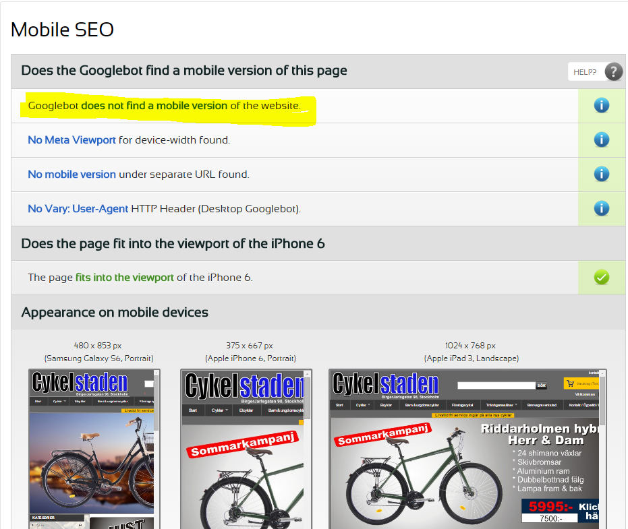Click shopping cart icon in iPad preview
This screenshot has width=628, height=529.
click(x=571, y=383)
